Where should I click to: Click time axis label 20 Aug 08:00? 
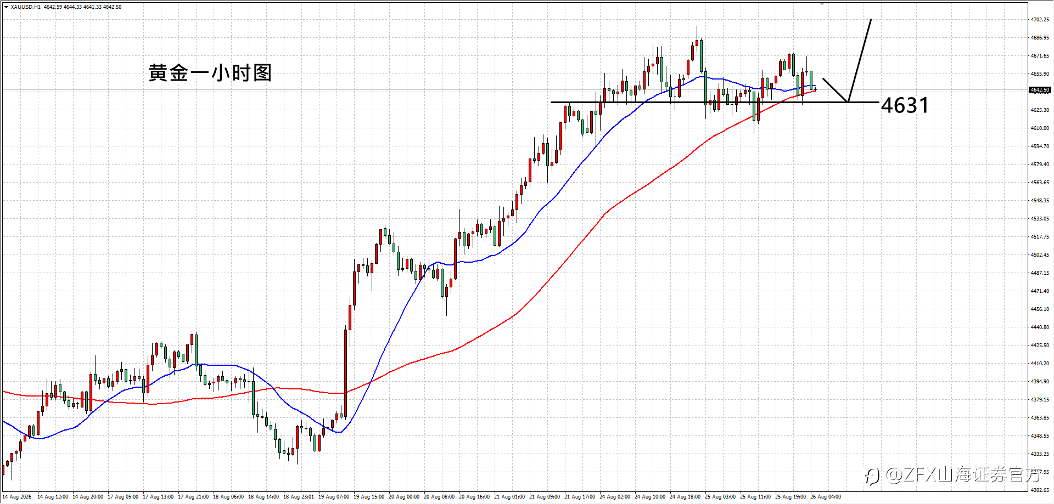click(439, 497)
